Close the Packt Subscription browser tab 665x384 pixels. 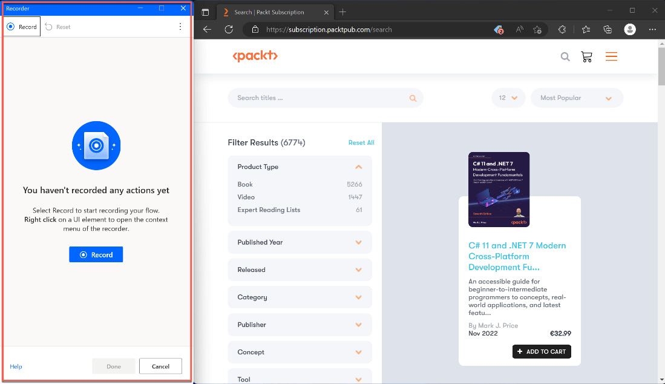click(326, 12)
